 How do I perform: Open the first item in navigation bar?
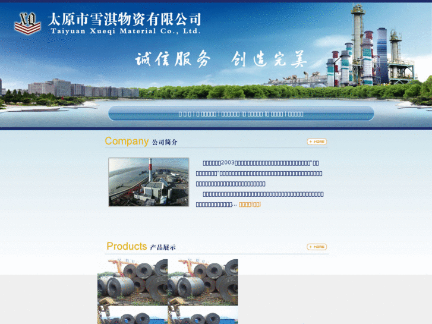pyautogui.click(x=185, y=114)
